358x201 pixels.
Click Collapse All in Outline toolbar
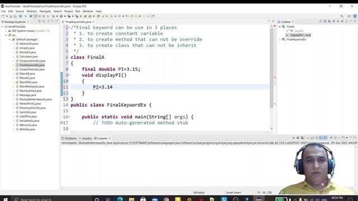point(321,21)
